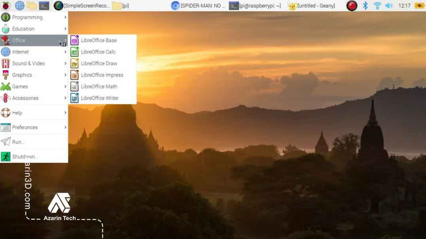
Task: Expand the Sound & Video submenu
Action: pos(28,63)
